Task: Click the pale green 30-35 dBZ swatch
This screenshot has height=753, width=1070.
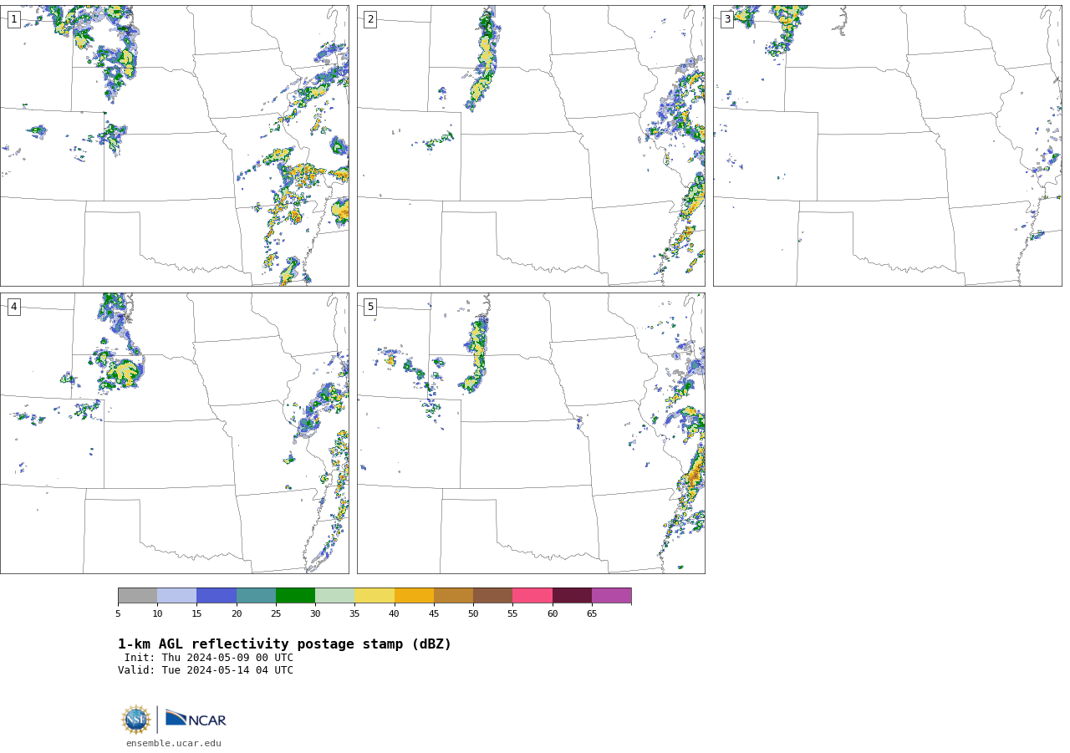Action: click(x=334, y=595)
